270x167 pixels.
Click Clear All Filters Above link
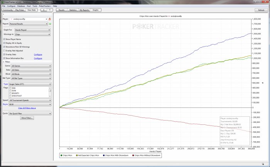tap(27, 108)
